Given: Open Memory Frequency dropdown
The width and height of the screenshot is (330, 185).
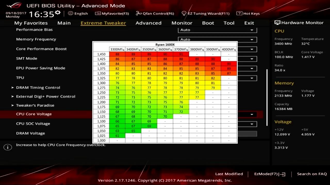Looking at the screenshot, I should (x=217, y=40).
